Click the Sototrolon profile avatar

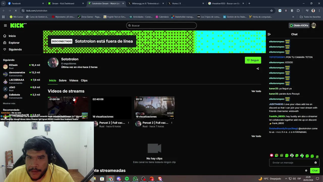click(x=53, y=62)
